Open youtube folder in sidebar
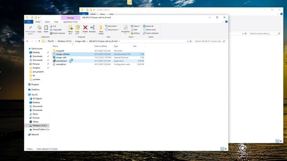The height and width of the screenshot is (161, 287). (36, 80)
